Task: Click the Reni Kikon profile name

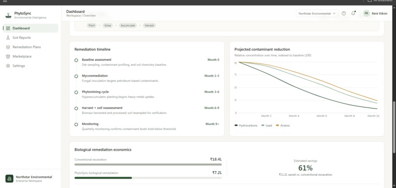Action: tap(379, 13)
